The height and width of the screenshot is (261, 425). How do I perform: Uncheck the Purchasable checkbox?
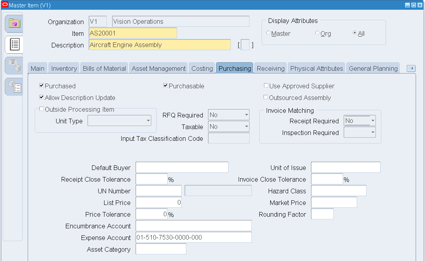click(165, 86)
